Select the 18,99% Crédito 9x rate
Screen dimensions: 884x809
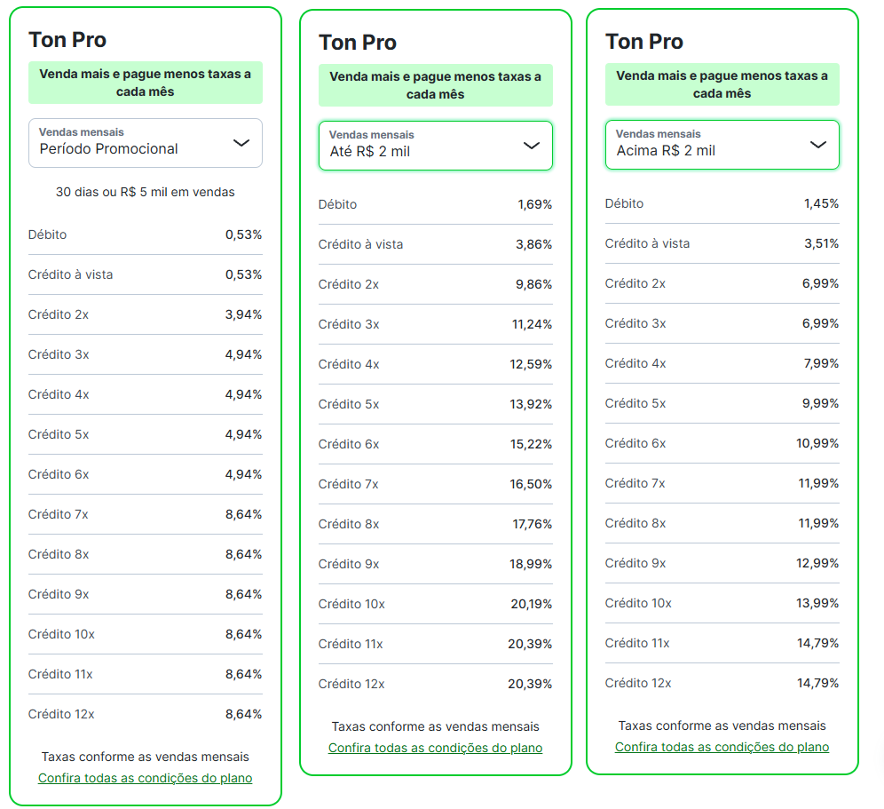click(531, 565)
